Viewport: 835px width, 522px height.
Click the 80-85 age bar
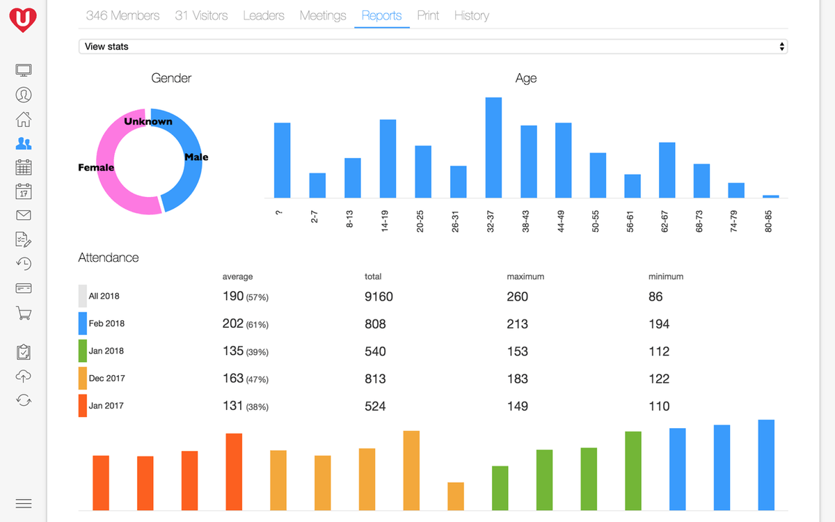coord(771,197)
